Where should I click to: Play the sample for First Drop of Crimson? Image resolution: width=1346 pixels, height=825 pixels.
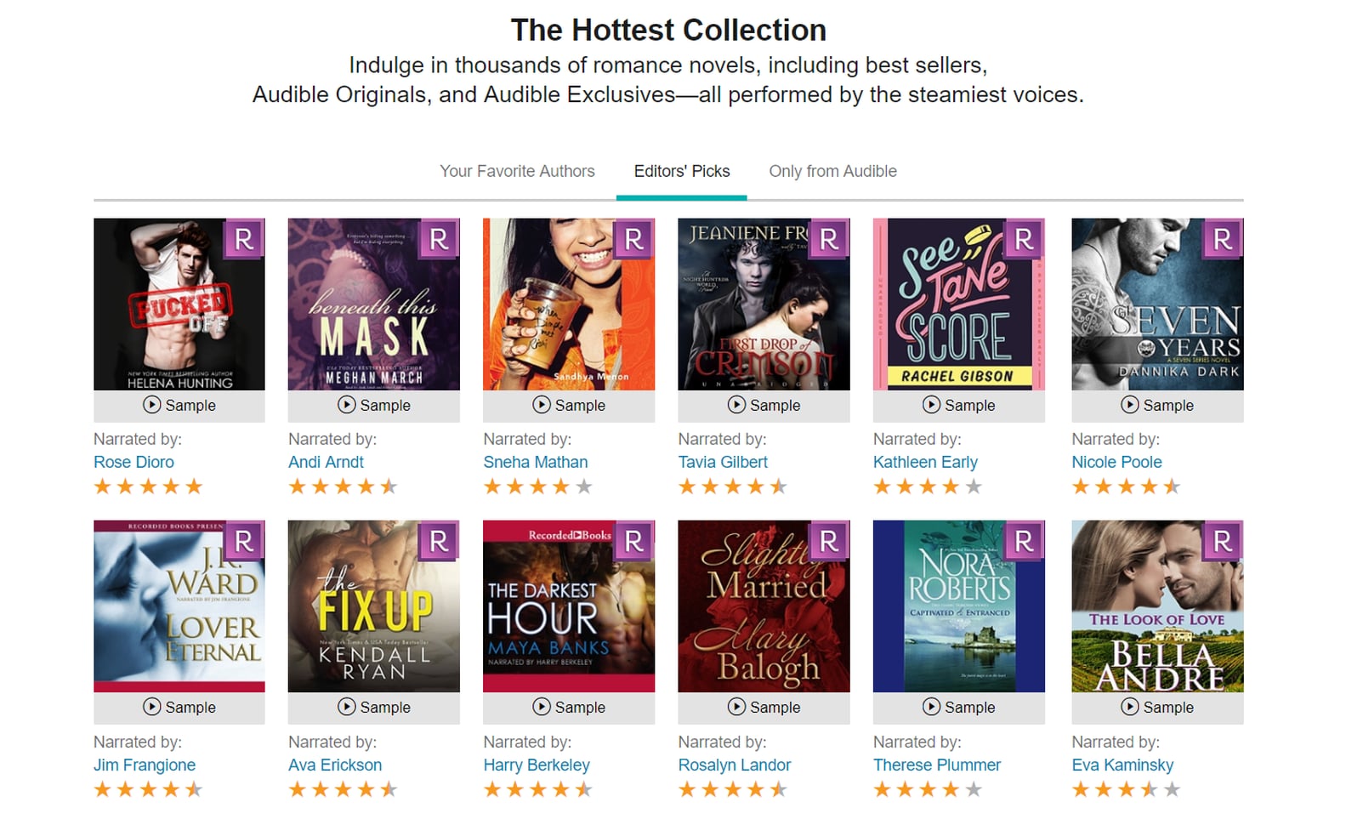(763, 406)
